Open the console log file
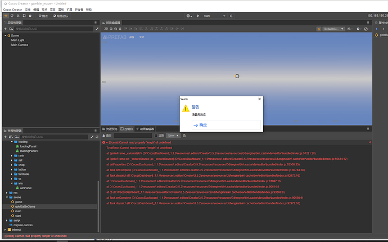Viewport: 388px width, 242px height. click(x=184, y=136)
